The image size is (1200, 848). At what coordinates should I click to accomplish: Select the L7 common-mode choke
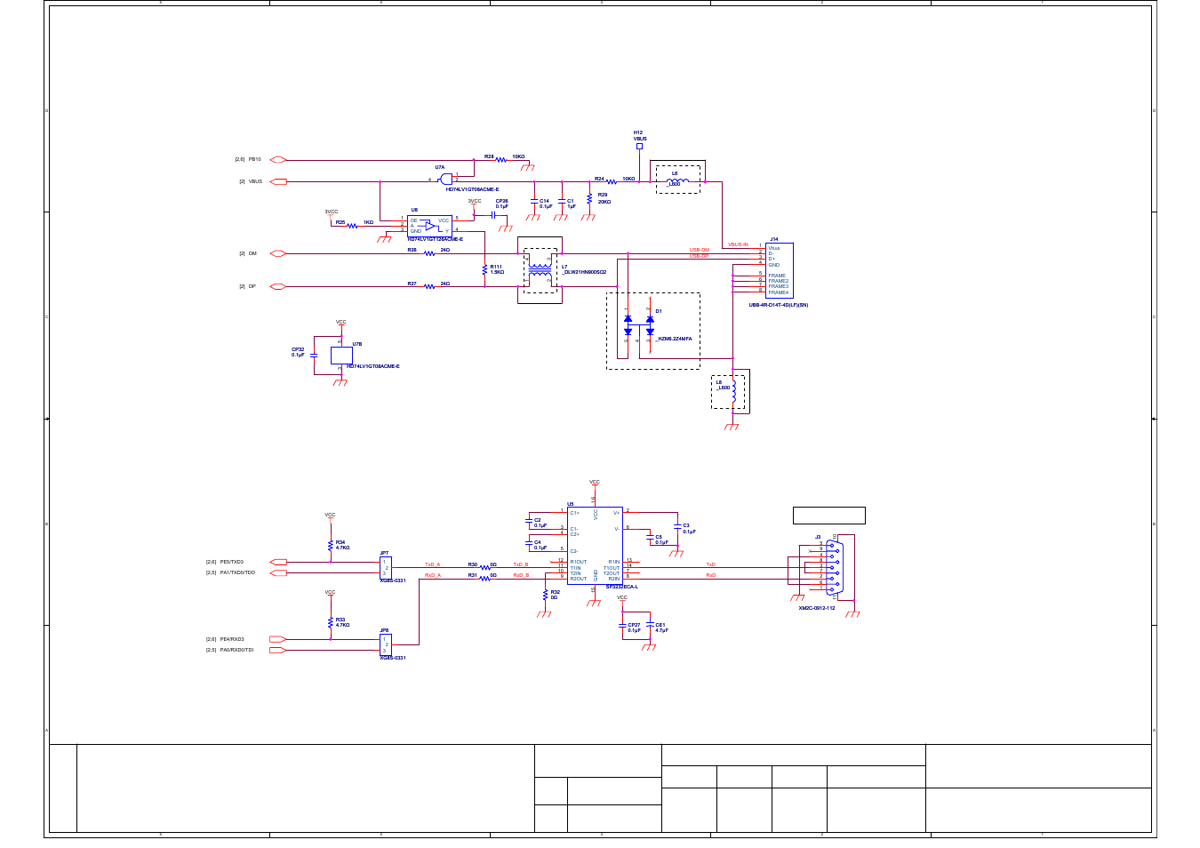point(540,270)
